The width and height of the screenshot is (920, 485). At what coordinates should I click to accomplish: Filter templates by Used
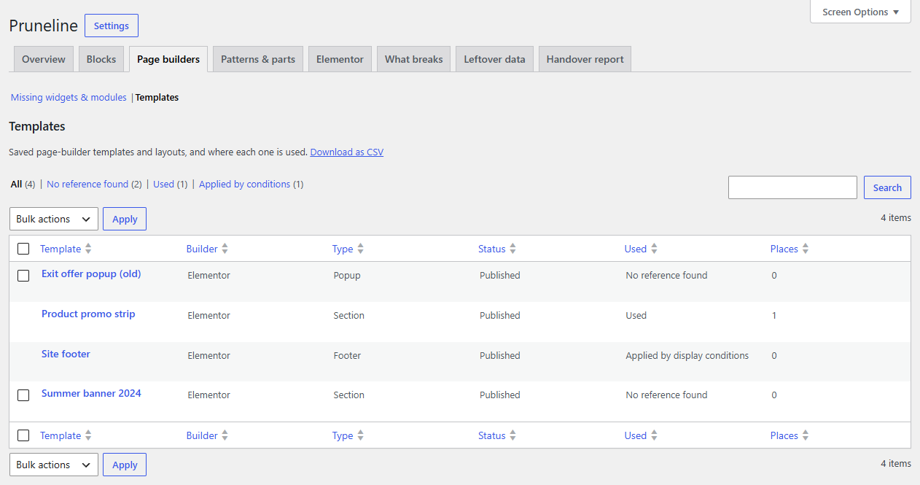(x=164, y=184)
